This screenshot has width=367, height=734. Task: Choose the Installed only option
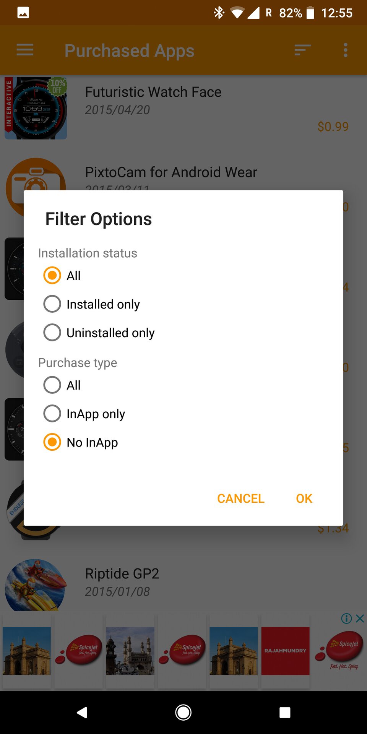point(52,304)
